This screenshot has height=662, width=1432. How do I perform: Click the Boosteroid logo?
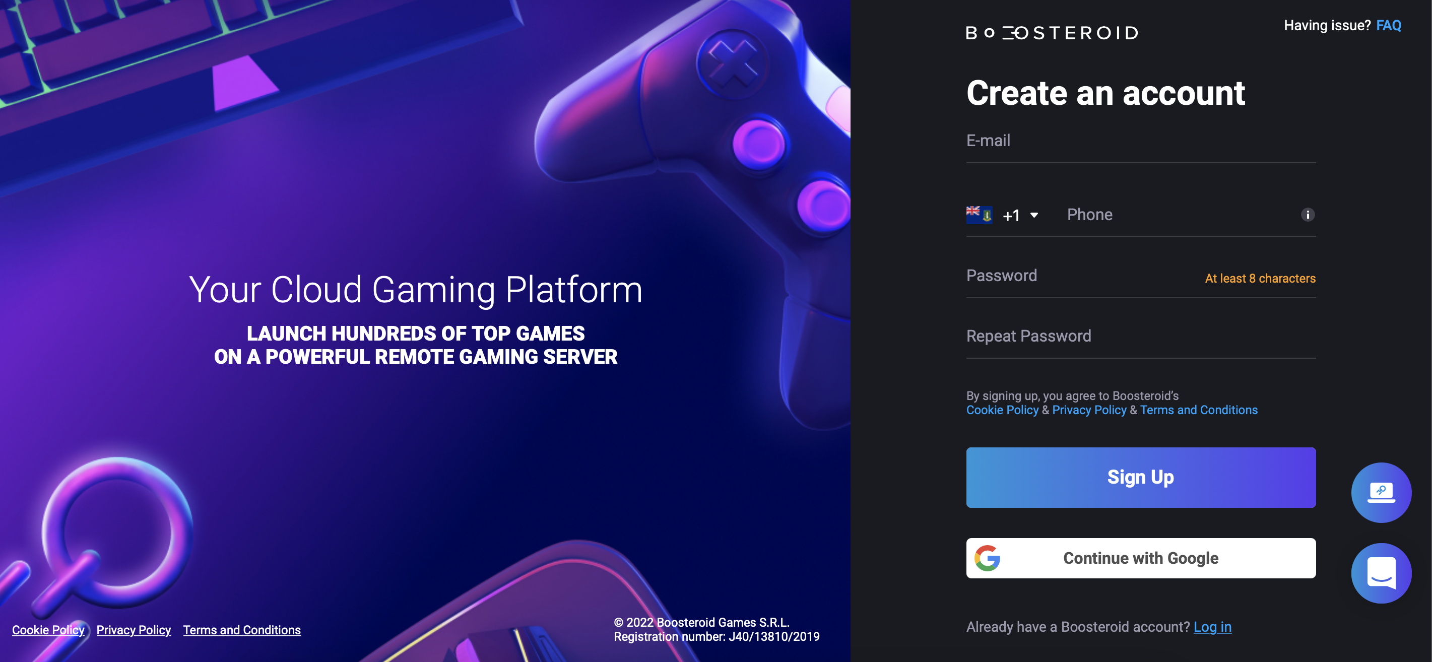(x=1052, y=33)
